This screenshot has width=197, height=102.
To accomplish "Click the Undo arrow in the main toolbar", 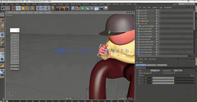I will point(3,8).
